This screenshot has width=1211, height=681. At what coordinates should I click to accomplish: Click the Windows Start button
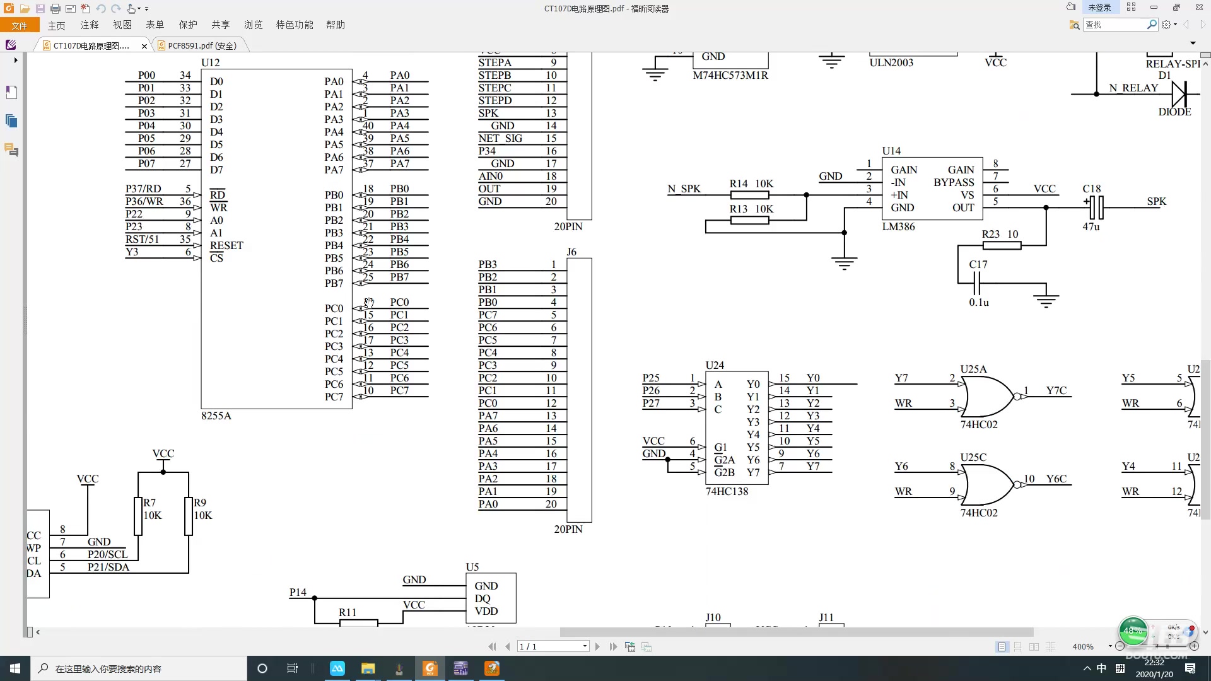click(15, 668)
